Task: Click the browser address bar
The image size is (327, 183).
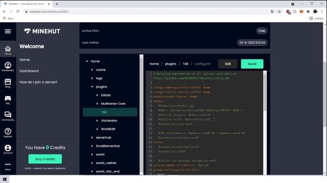Action: pyautogui.click(x=146, y=12)
